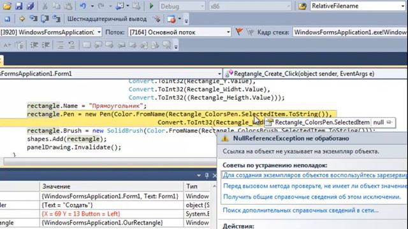408x229 pixels.
Task: Click the Тип column header
Action: point(197,186)
